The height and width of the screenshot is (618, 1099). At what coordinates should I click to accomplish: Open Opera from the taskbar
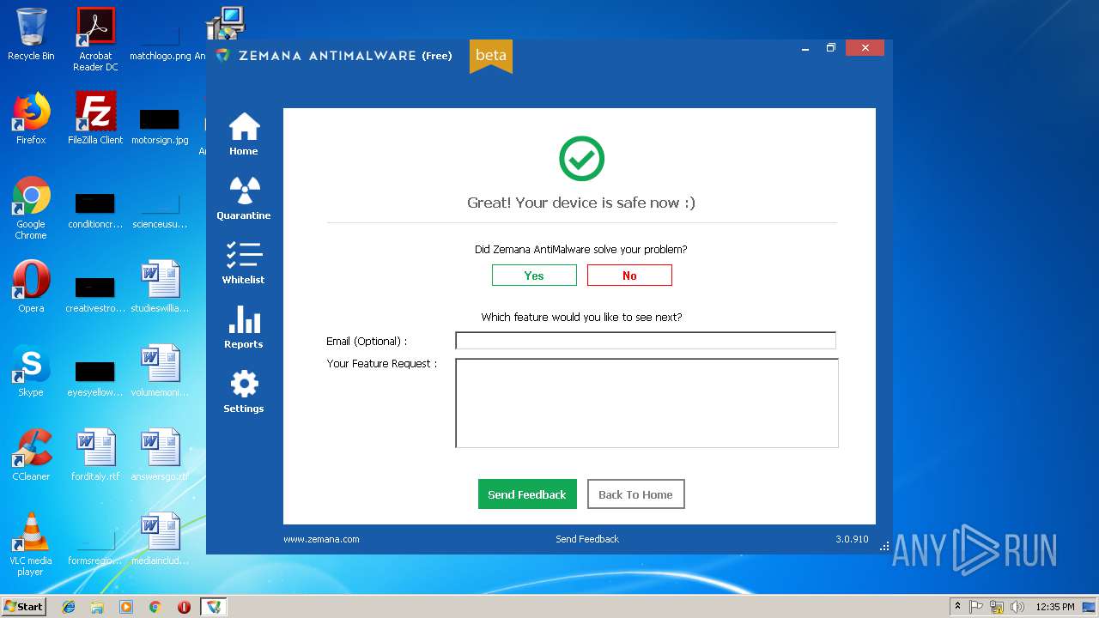point(184,607)
